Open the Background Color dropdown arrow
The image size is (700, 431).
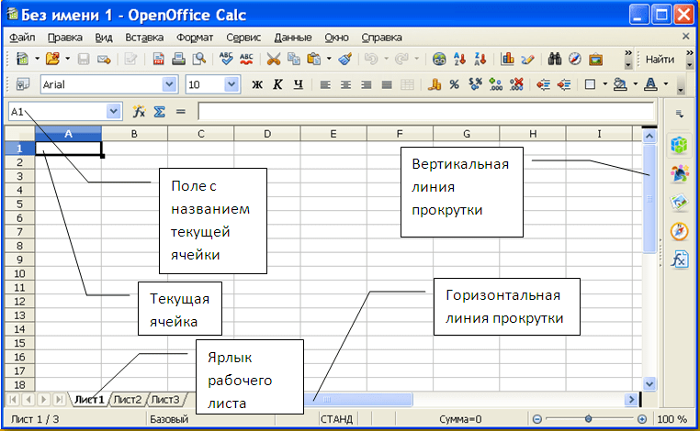click(636, 84)
